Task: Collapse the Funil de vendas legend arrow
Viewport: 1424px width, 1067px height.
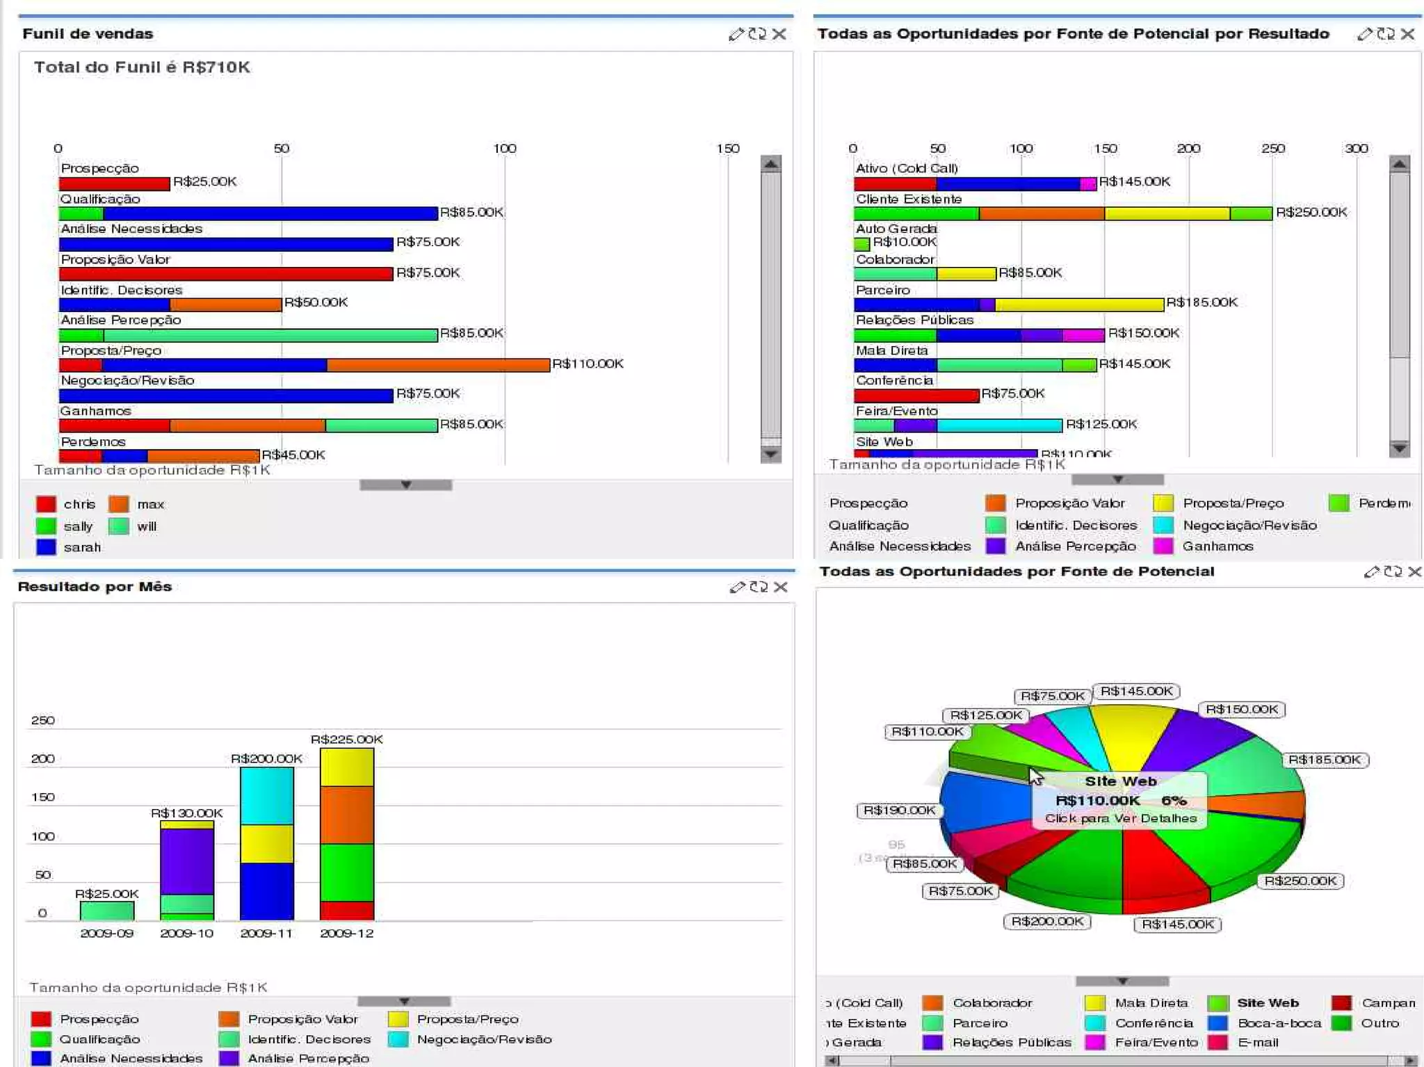Action: pyautogui.click(x=406, y=484)
